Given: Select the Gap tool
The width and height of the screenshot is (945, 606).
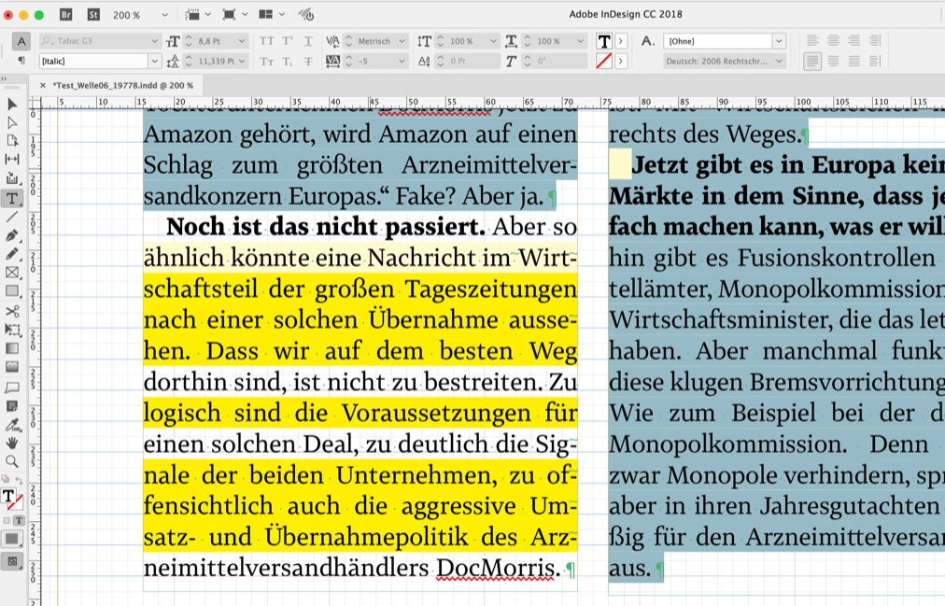Looking at the screenshot, I should click(x=11, y=159).
